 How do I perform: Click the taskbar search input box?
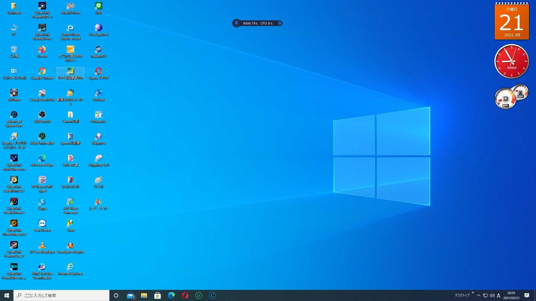tap(61, 295)
